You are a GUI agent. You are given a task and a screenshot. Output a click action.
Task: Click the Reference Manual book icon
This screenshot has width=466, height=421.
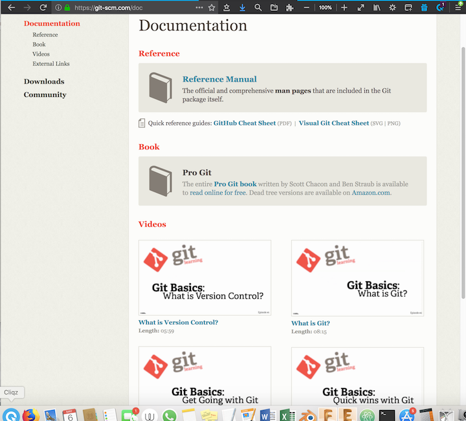[161, 88]
